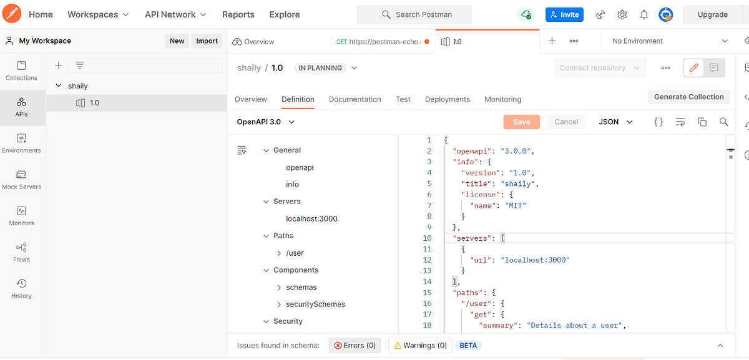Click the Generate Collection button
The height and width of the screenshot is (360, 749).
tap(688, 97)
